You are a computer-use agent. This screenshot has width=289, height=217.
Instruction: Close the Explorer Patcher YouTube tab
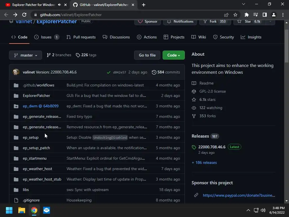(x=65, y=5)
